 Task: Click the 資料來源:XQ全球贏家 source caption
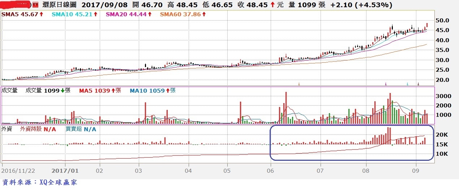click(x=40, y=182)
